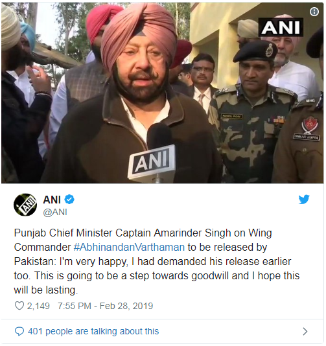Click the tweet line 'will be lasting.'
The image size is (326, 346).
tap(46, 290)
